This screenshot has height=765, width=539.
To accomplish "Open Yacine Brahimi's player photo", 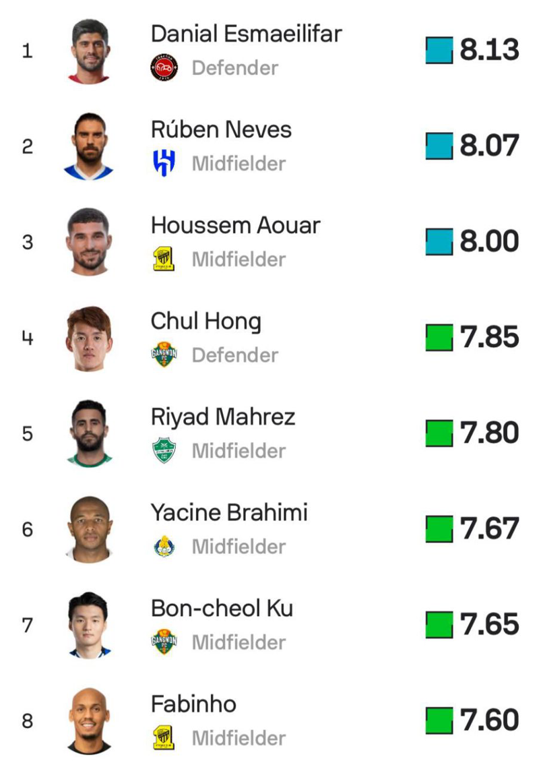I will click(x=89, y=530).
